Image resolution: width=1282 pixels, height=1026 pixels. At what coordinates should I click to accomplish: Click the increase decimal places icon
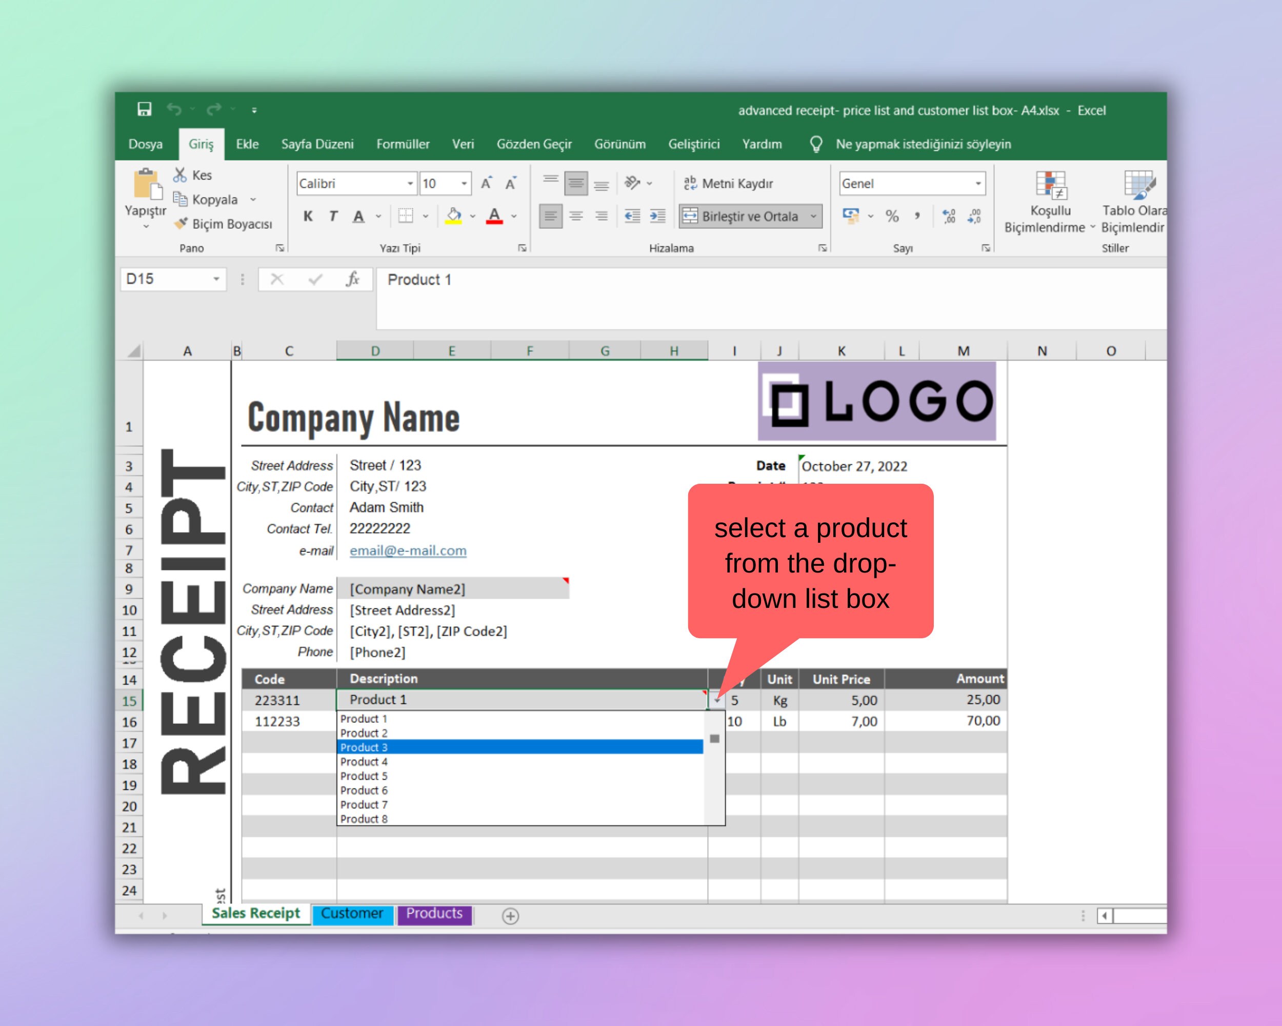(950, 216)
